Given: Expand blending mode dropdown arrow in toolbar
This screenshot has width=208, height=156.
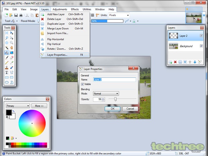Looking at the screenshot, I should [x=138, y=21].
